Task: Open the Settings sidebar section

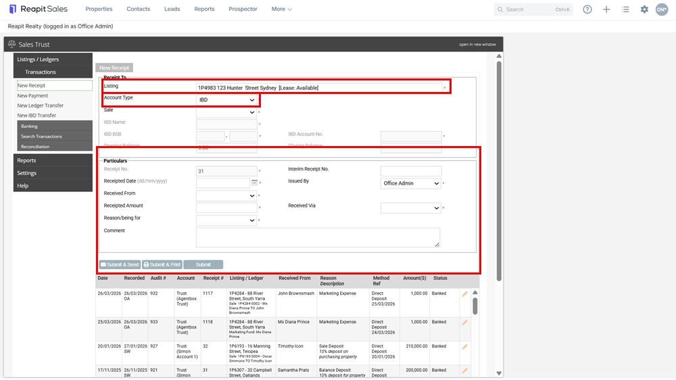Action: 53,173
